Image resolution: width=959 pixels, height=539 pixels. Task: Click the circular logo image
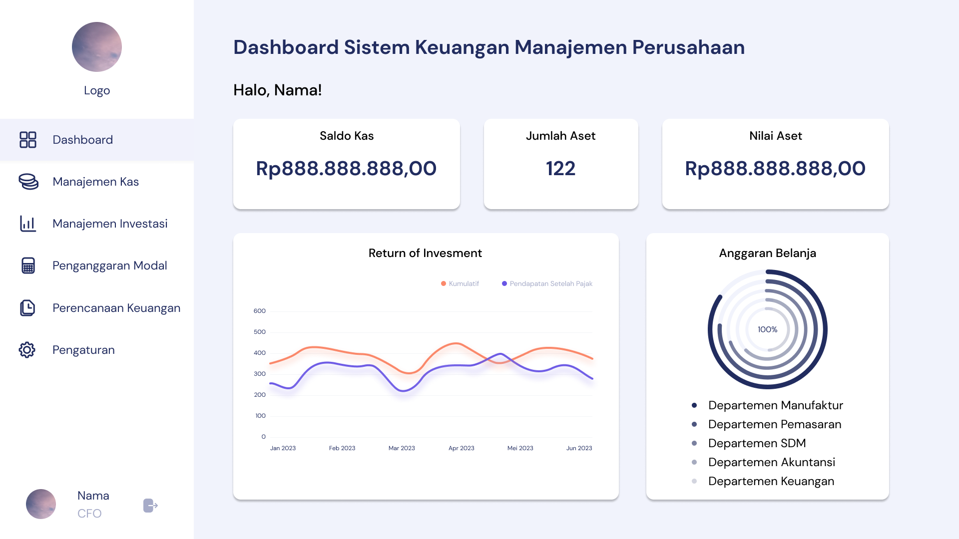click(x=97, y=47)
